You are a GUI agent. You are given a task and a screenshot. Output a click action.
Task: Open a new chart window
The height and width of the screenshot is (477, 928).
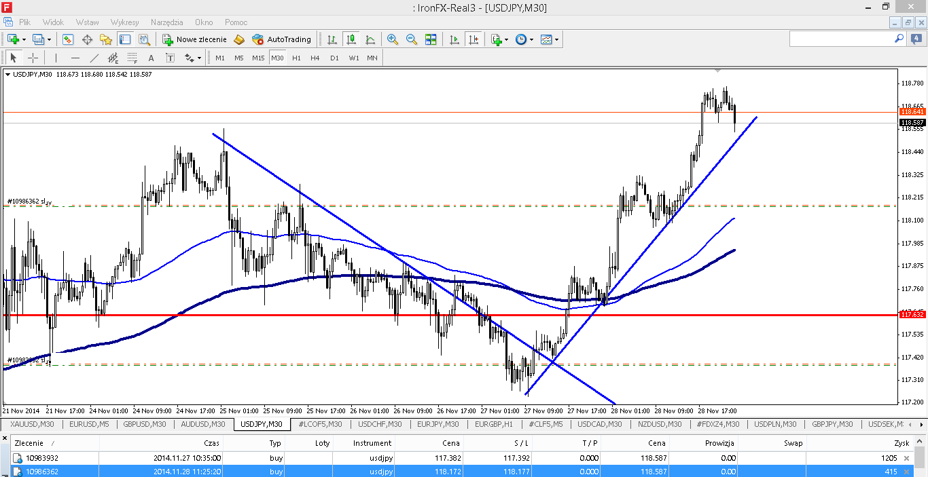coord(13,39)
